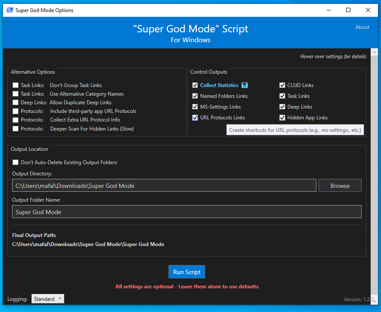Click the Collect Statistics label link

tap(219, 85)
